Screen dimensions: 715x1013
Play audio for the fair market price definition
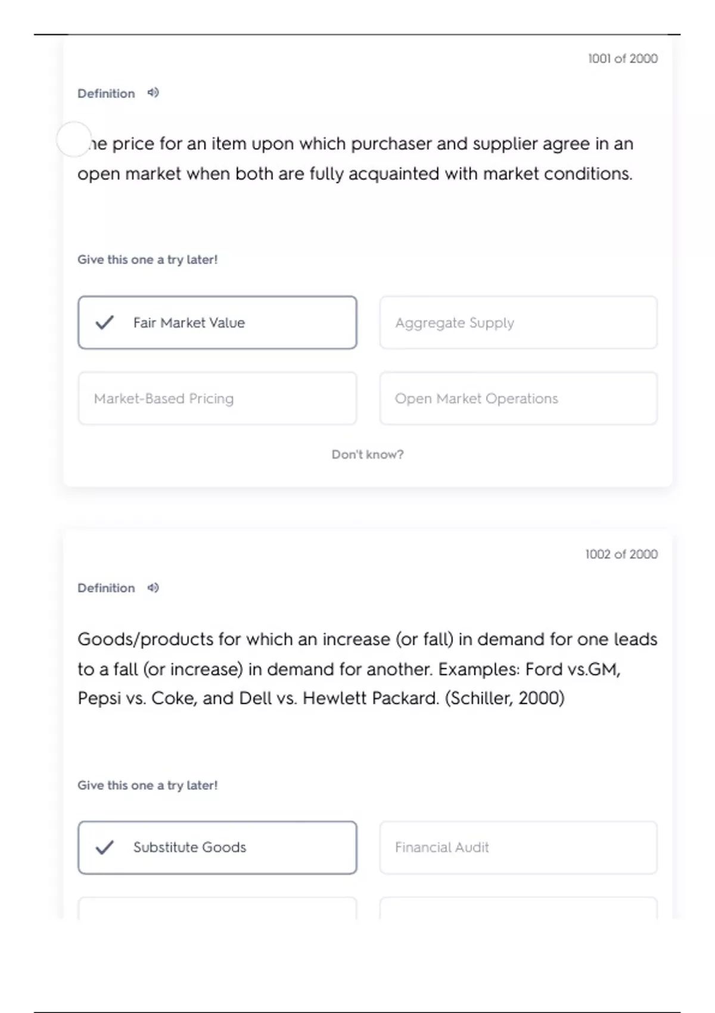coord(153,93)
